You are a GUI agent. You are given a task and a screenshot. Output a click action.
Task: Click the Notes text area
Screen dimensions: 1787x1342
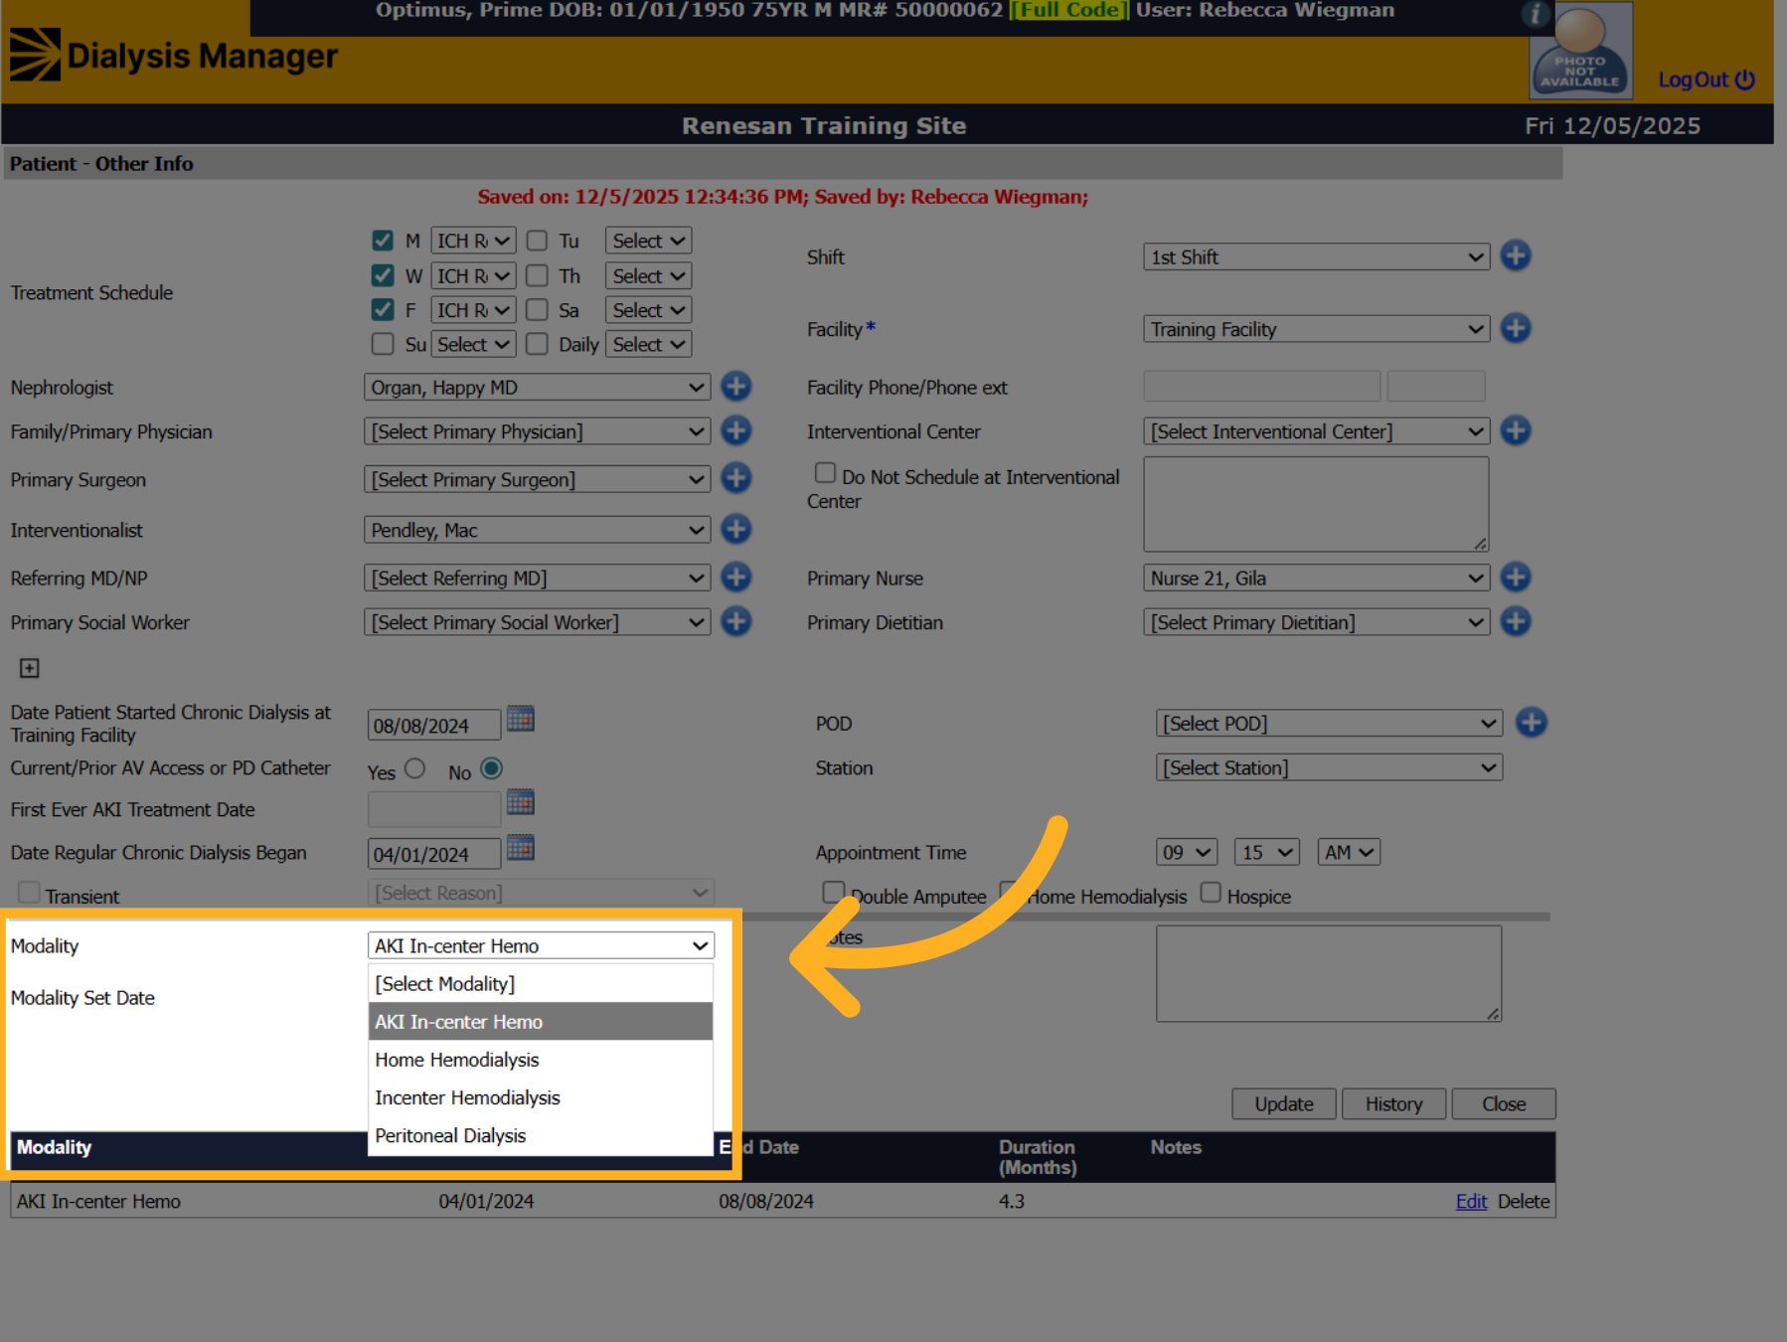[x=1329, y=973]
